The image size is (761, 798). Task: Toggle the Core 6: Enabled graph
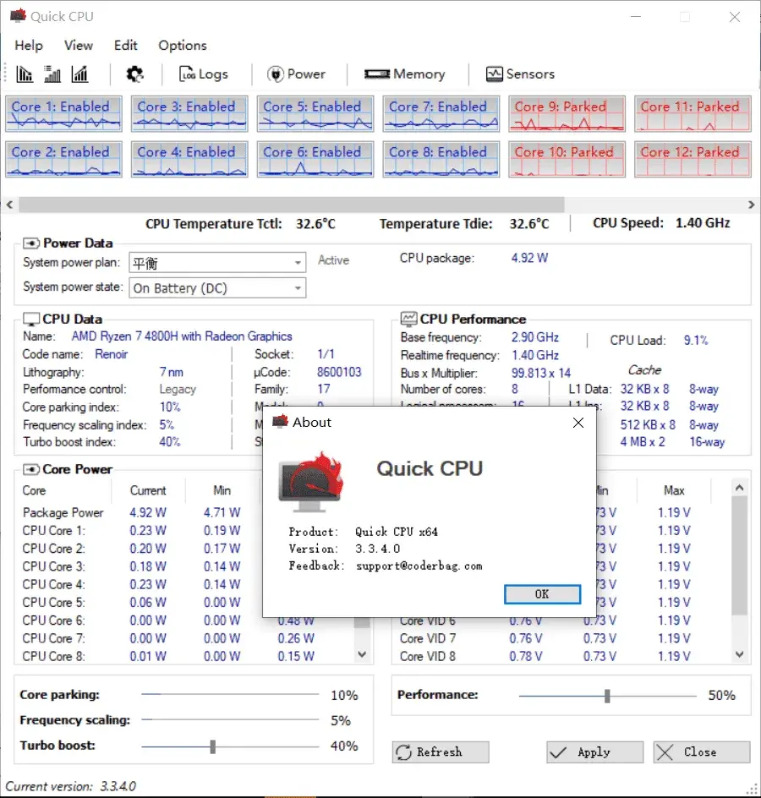(x=315, y=159)
